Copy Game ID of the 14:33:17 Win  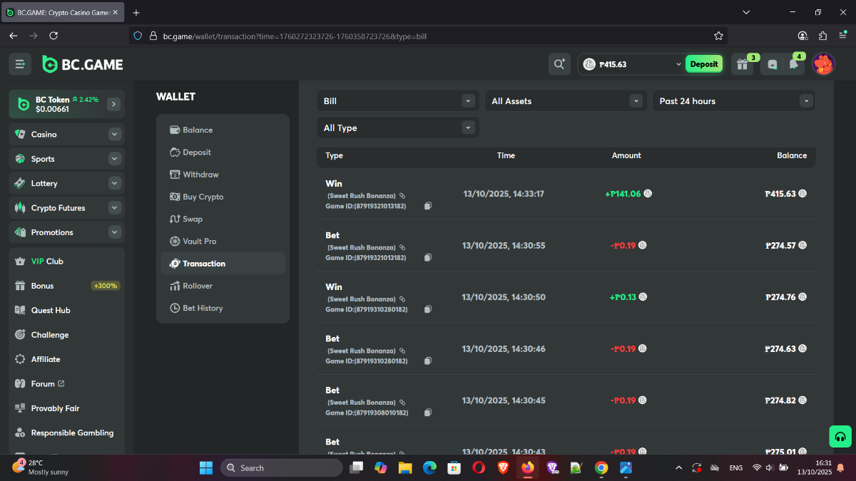(x=428, y=206)
